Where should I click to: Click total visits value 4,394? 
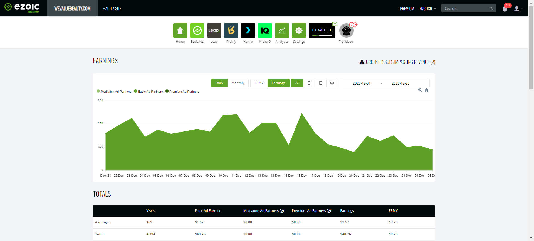point(151,234)
